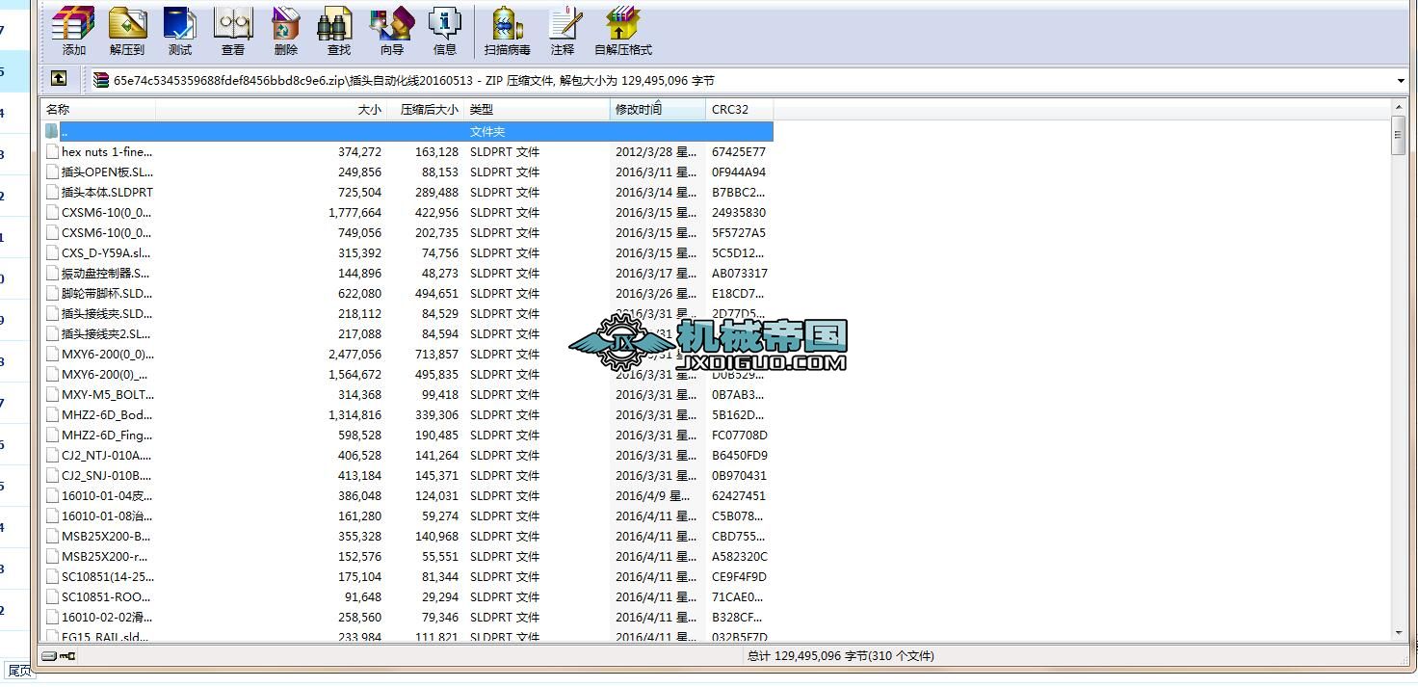The image size is (1418, 687).
Task: Sort by 类型 column header
Action: click(x=538, y=109)
